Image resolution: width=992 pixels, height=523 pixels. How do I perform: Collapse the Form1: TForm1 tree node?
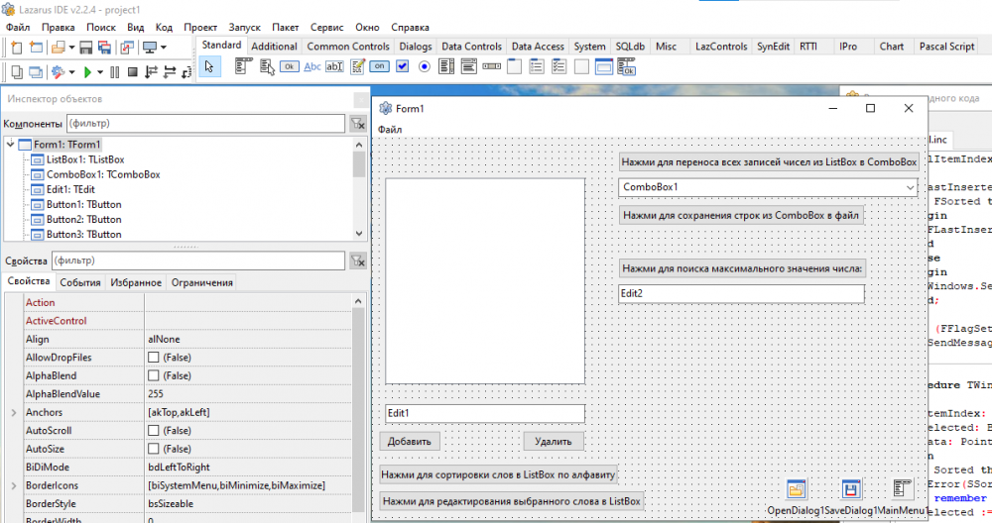(11, 145)
